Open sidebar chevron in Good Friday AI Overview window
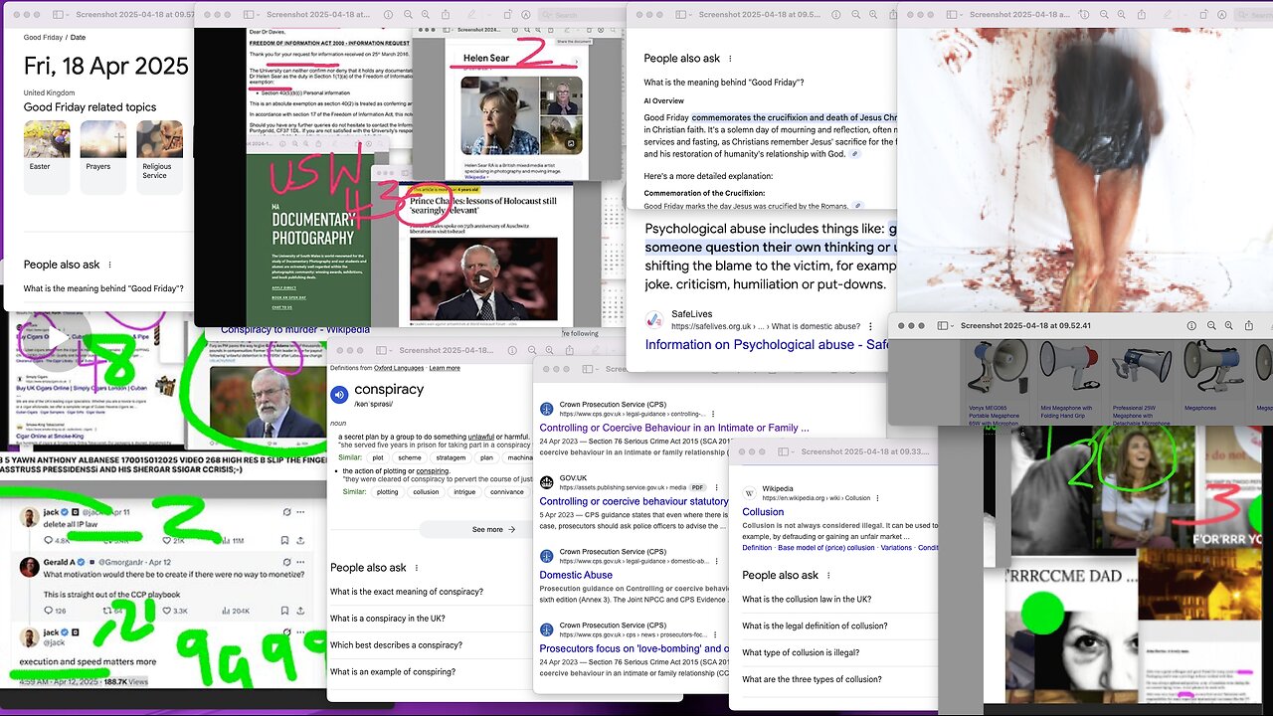Viewport: 1273px width, 716px height. pos(690,15)
